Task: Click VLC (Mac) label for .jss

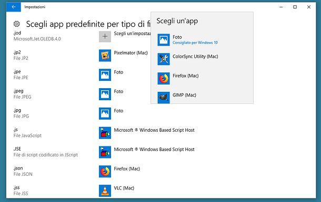Action: click(x=124, y=188)
